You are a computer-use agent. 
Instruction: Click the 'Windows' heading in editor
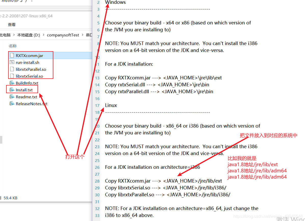[115, 2]
